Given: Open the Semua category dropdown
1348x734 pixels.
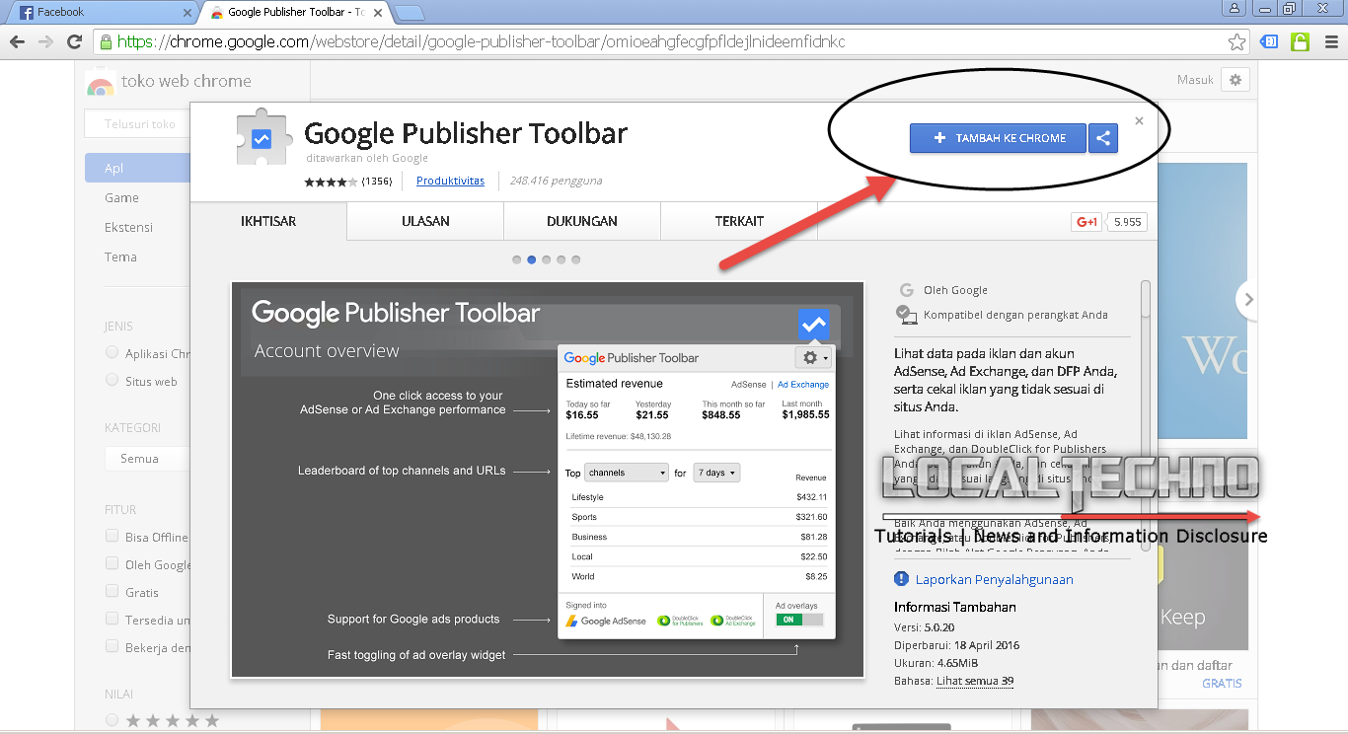Looking at the screenshot, I should coord(147,459).
